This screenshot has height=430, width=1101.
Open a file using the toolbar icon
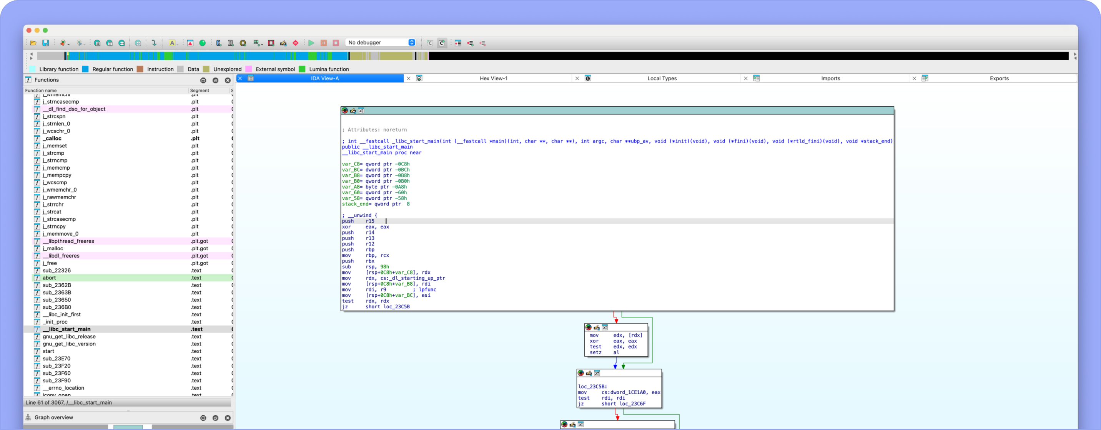click(34, 43)
